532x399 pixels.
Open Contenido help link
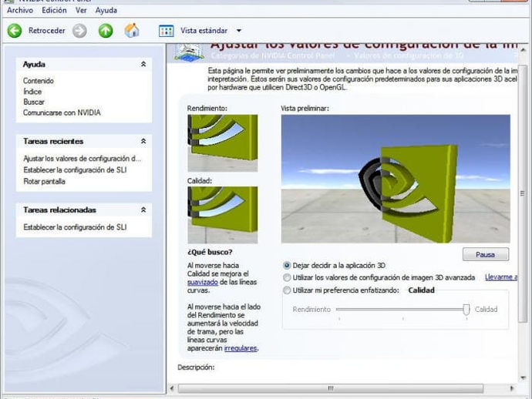(x=39, y=81)
